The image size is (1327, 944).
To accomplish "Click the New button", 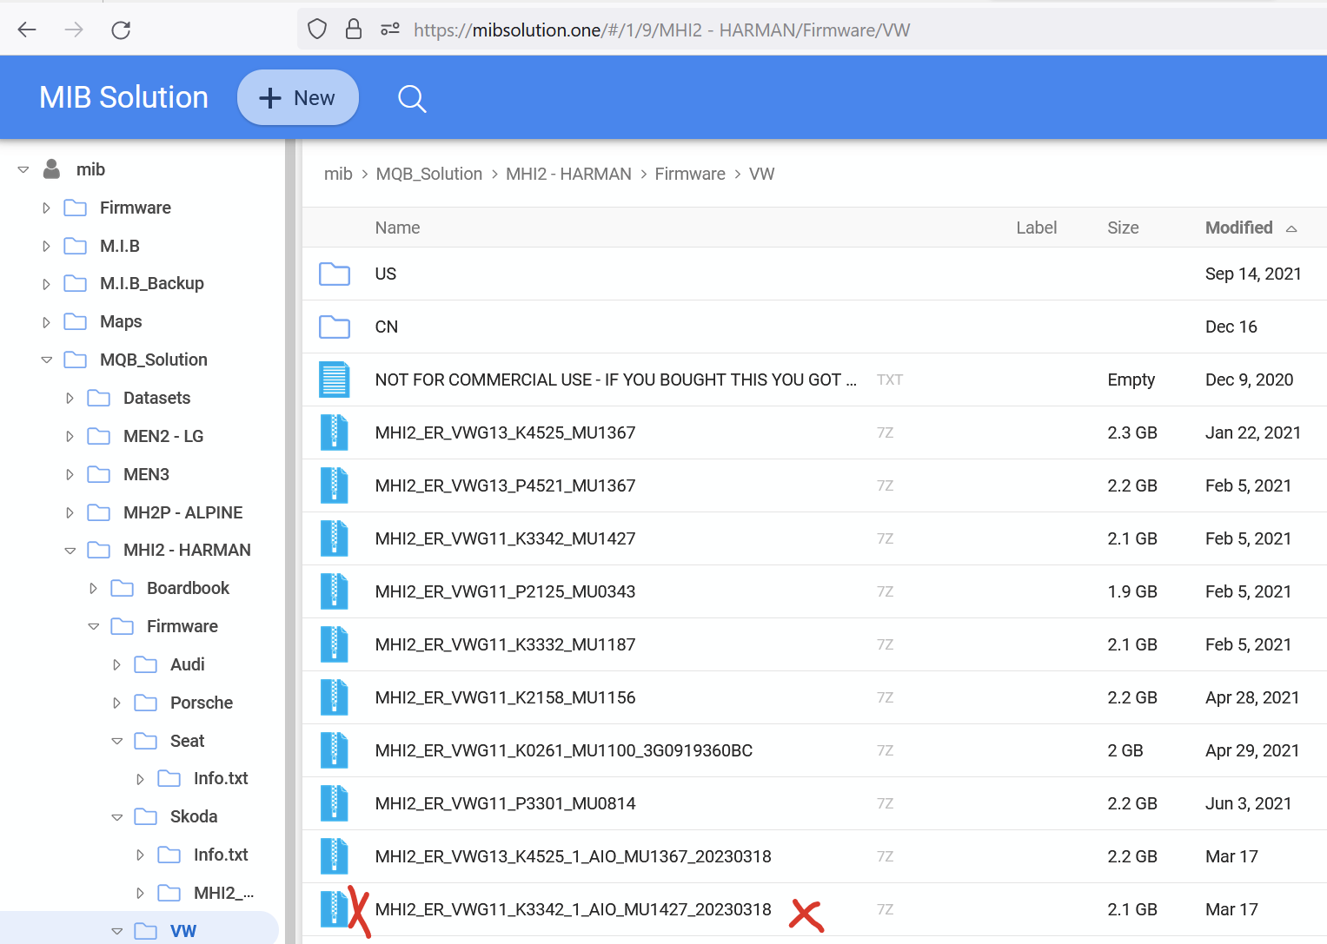I will click(x=298, y=98).
